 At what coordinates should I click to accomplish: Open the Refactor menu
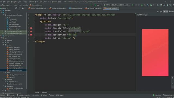coord(31,2)
